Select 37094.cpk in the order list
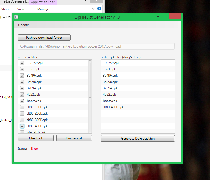This screenshot has width=210, height=180. (111, 88)
